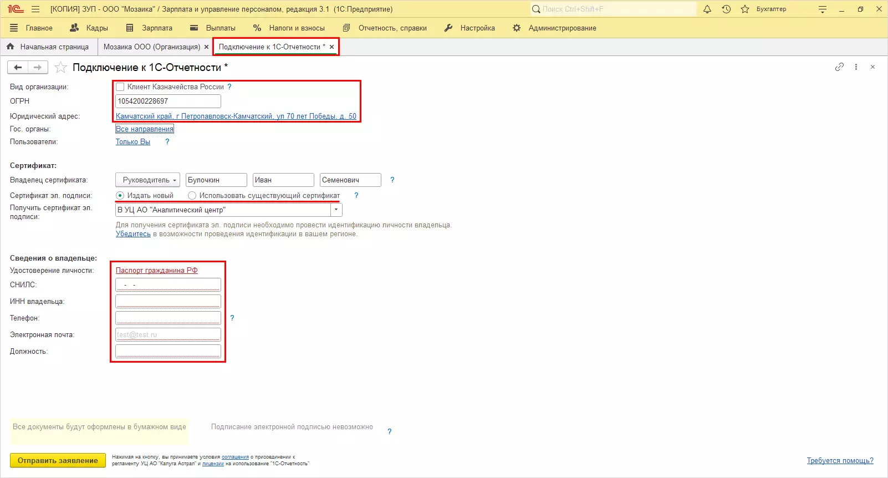Expand the УЦ АО Аналитический центр dropdown

(x=337, y=210)
